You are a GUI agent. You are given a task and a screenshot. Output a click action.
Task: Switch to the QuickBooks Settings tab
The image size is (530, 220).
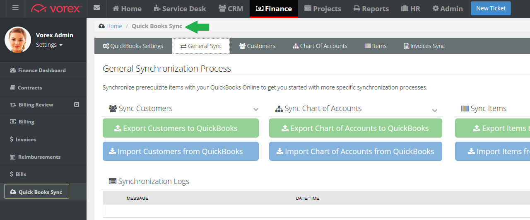pos(133,46)
